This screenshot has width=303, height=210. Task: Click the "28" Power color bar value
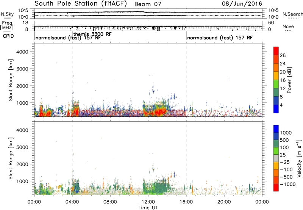coord(283,55)
